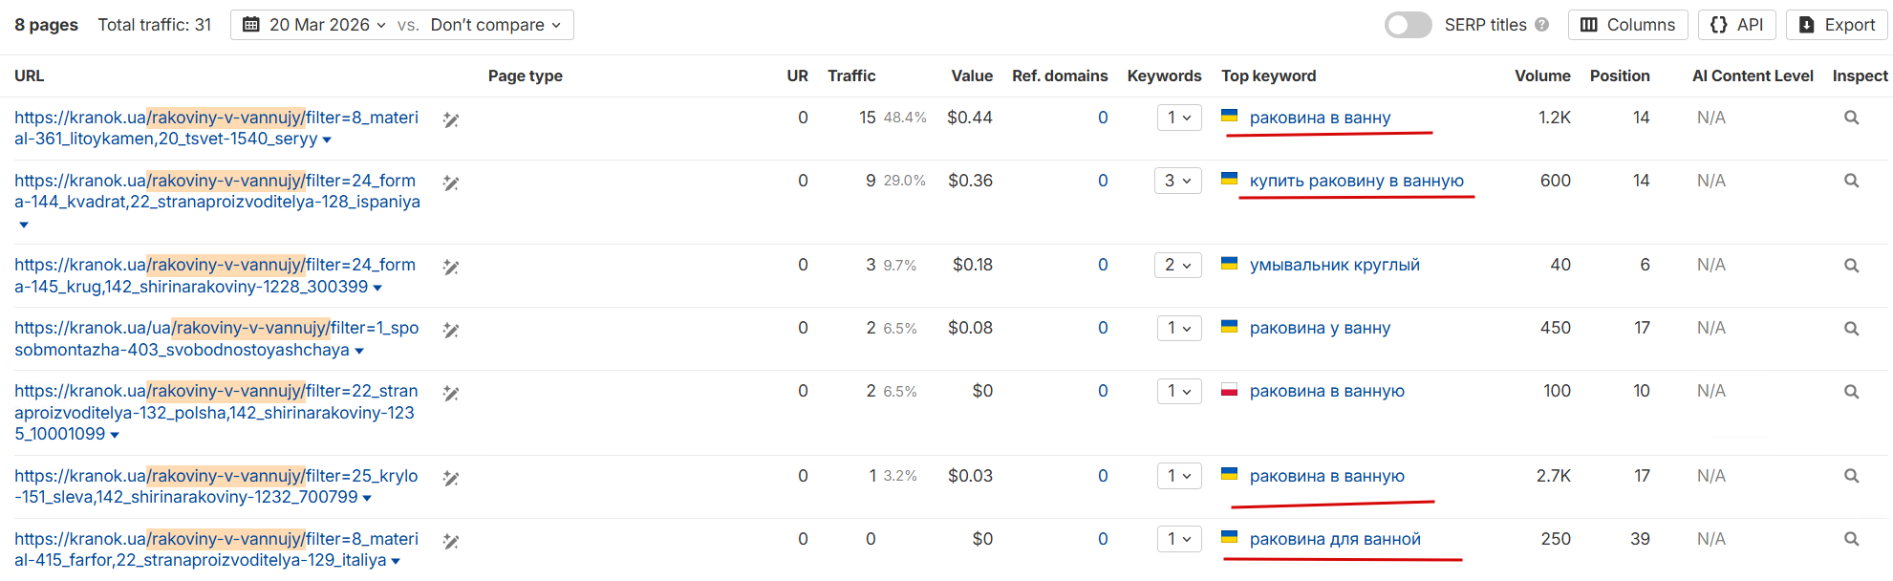Sort by the Traffic column header

point(851,75)
